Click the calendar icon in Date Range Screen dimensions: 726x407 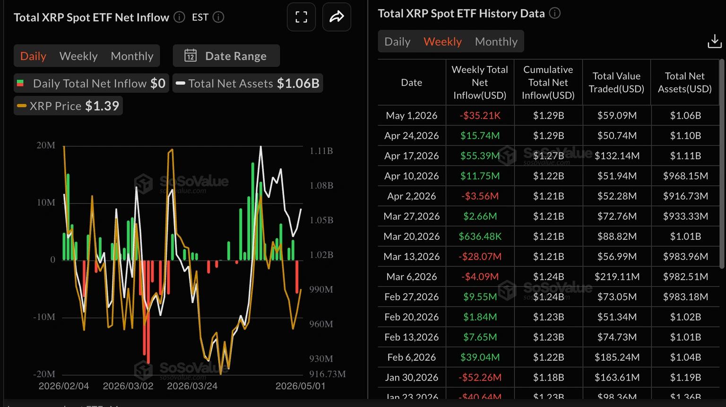coord(190,56)
